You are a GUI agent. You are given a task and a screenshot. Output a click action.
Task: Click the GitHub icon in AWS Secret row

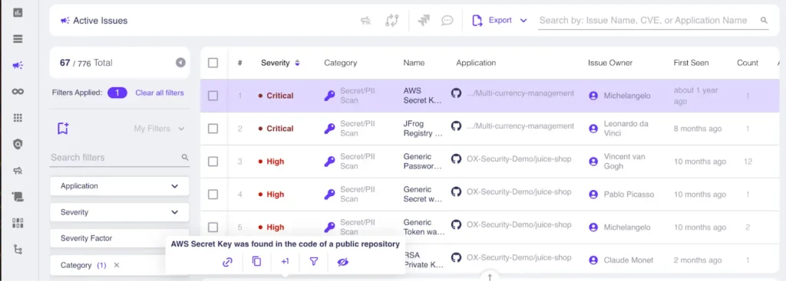[456, 93]
